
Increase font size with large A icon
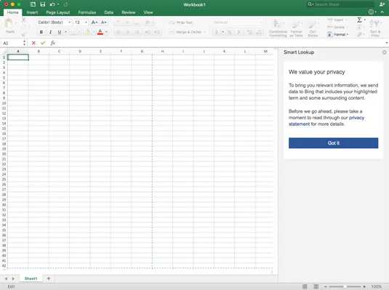coord(94,23)
